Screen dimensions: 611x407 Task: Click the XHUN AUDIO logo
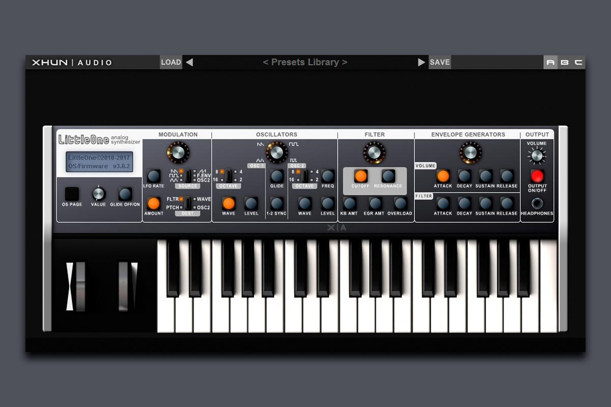[x=72, y=63]
